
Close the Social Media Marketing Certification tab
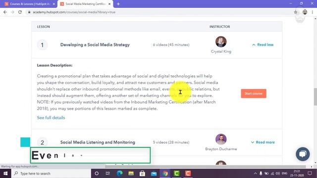point(109,4)
